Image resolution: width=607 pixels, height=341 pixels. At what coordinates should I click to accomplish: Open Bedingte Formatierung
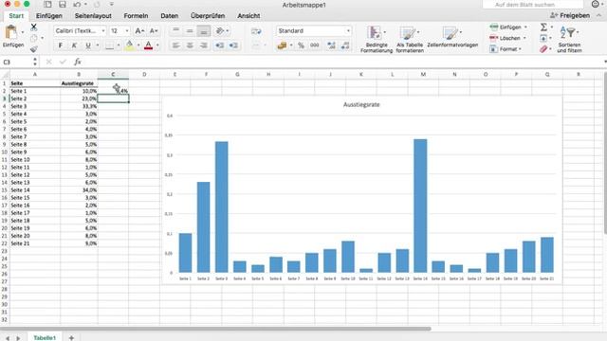(377, 39)
